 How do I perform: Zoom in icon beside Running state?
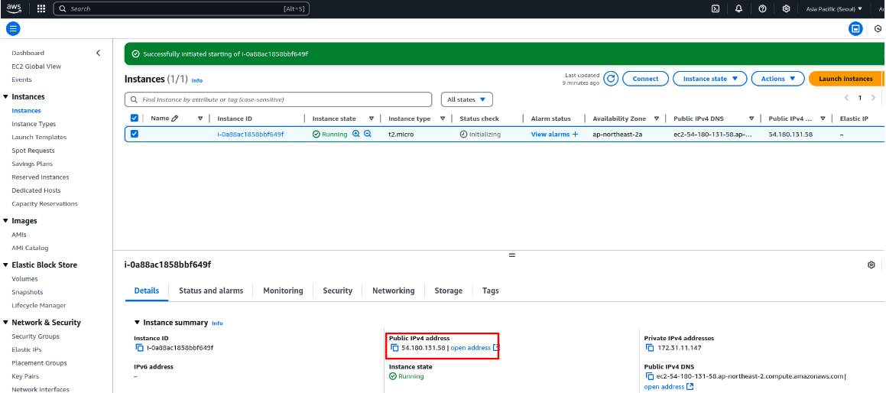click(356, 134)
